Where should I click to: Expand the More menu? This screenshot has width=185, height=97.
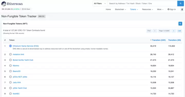click(x=160, y=9)
